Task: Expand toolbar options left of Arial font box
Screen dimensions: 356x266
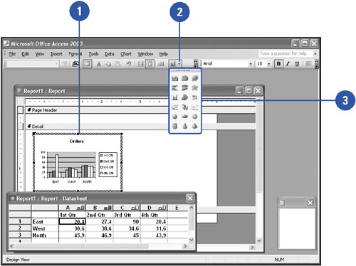Action: point(196,64)
